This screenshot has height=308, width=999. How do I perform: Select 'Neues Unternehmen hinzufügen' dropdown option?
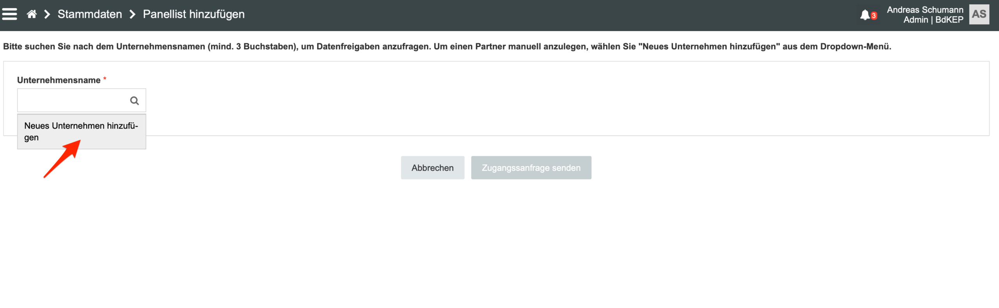pyautogui.click(x=82, y=132)
